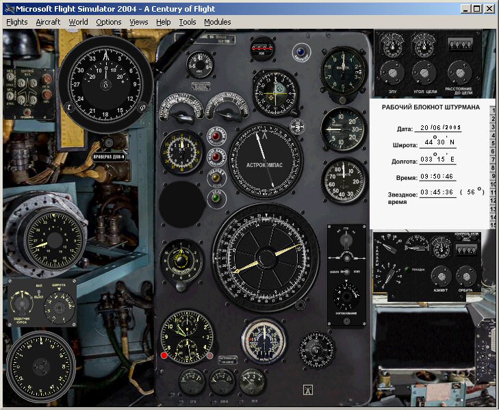Click the ПРОВЕРКА ДИК-Н button
The image size is (499, 410).
109,157
